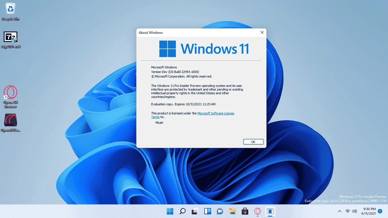Open the Start menu on taskbar
388x218 pixels.
(x=170, y=211)
